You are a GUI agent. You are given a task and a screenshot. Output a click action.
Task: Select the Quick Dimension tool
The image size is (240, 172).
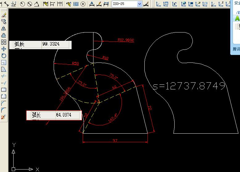[x=45, y=4]
